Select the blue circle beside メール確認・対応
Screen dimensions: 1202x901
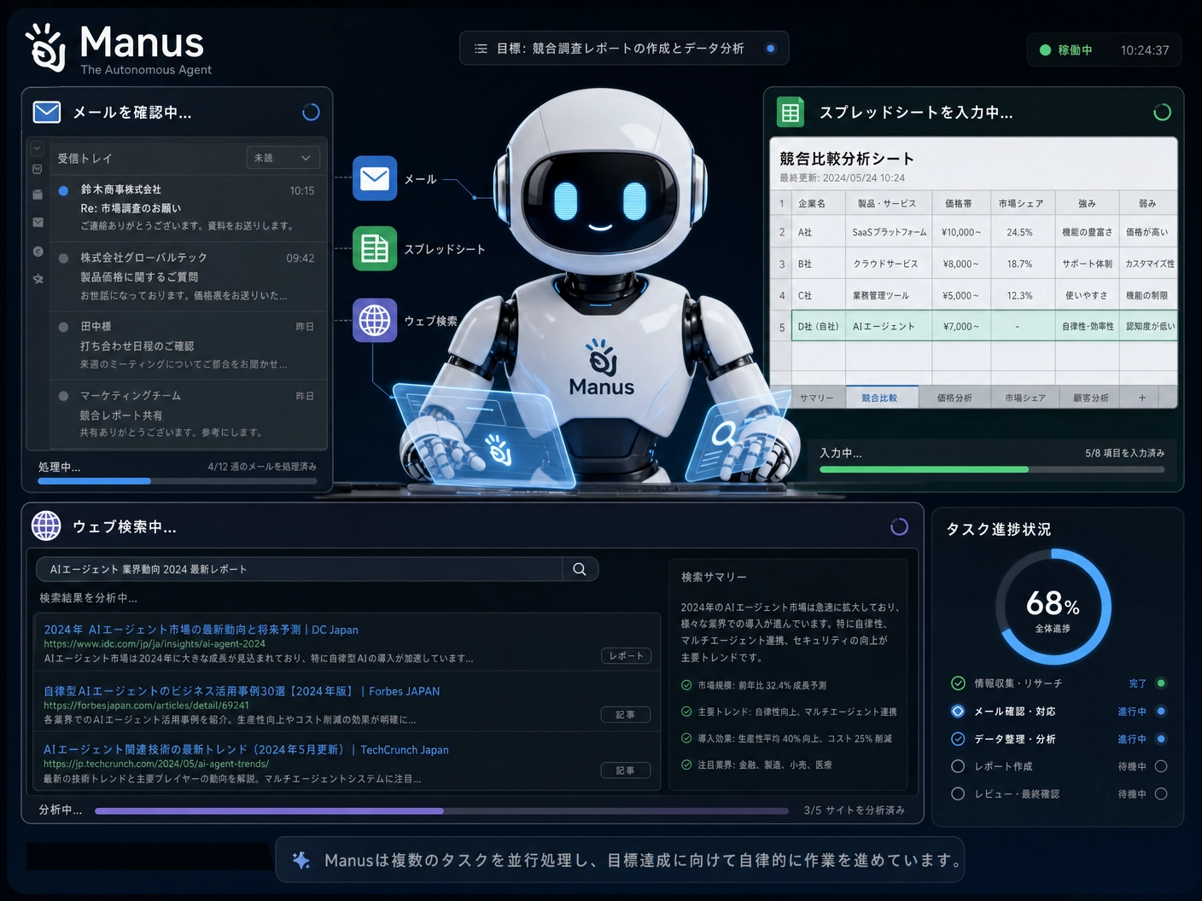pyautogui.click(x=958, y=711)
